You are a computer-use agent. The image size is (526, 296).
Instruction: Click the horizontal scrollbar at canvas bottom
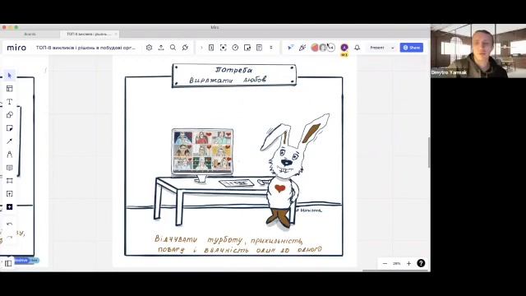tap(396, 271)
